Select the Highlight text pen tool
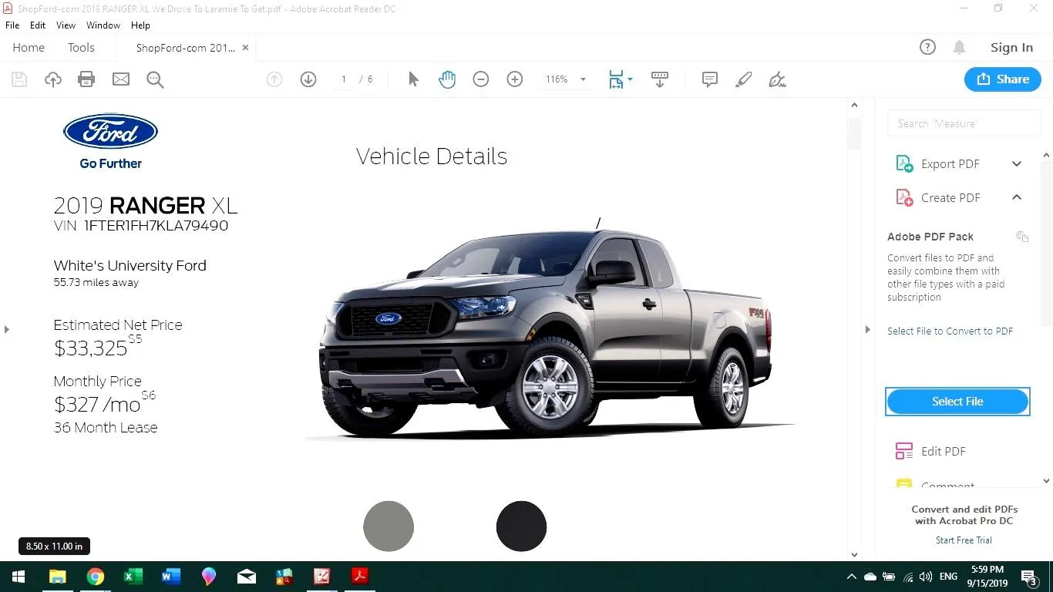This screenshot has width=1053, height=592. click(x=743, y=79)
